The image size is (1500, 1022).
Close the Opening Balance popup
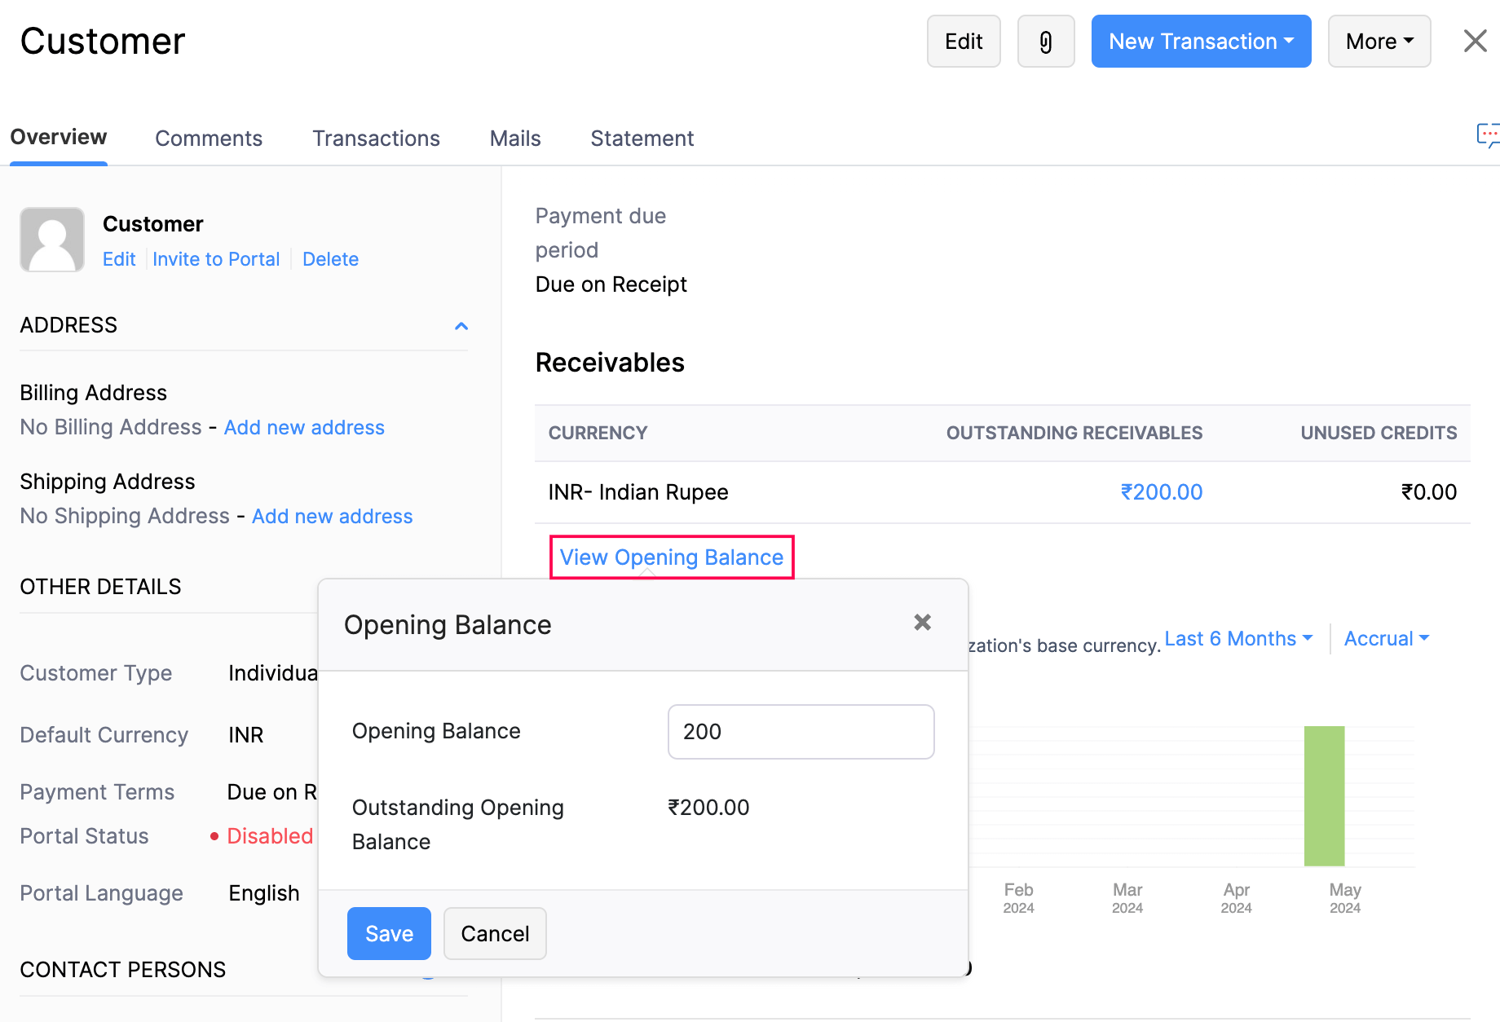[x=922, y=623]
